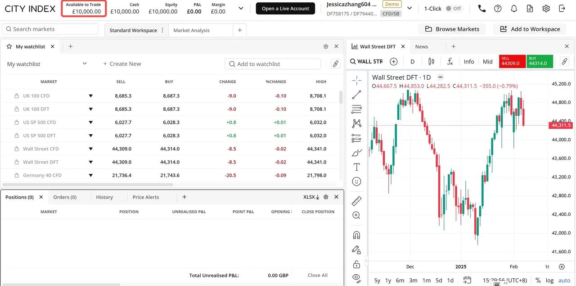Open the Orders (0) tab

pos(65,197)
